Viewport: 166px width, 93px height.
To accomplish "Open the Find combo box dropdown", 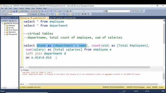I will pos(129,11).
